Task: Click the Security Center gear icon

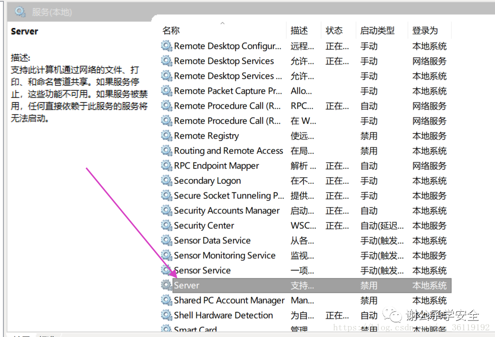Action: coord(167,225)
